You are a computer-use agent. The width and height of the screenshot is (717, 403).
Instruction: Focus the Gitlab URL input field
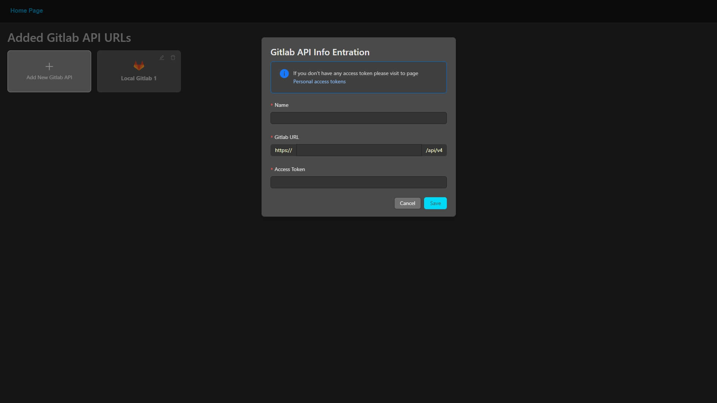pos(359,150)
